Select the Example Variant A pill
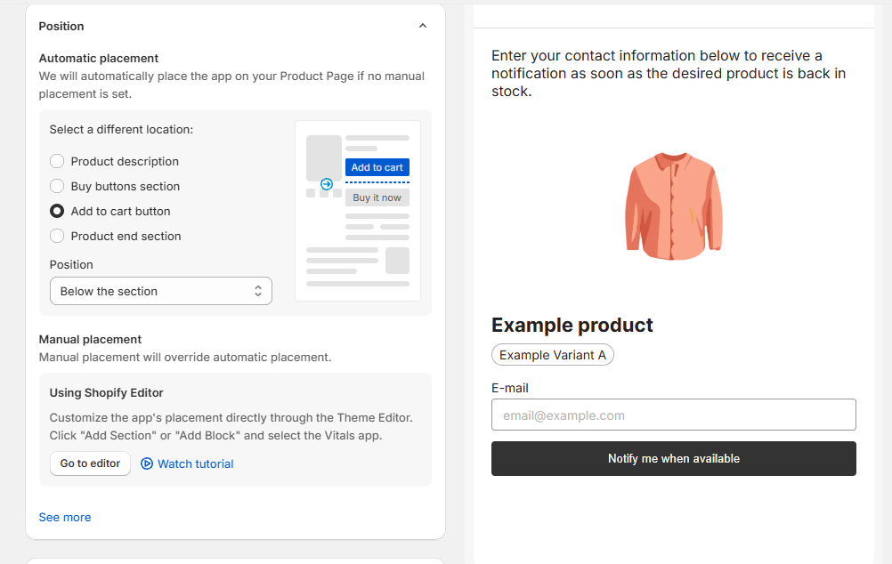This screenshot has height=564, width=892. pos(552,355)
